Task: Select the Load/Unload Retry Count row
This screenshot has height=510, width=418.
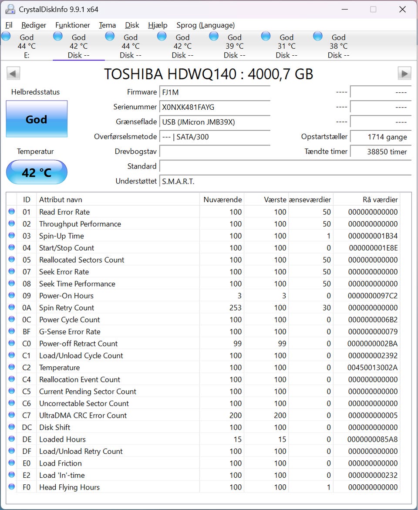Action: 203,451
